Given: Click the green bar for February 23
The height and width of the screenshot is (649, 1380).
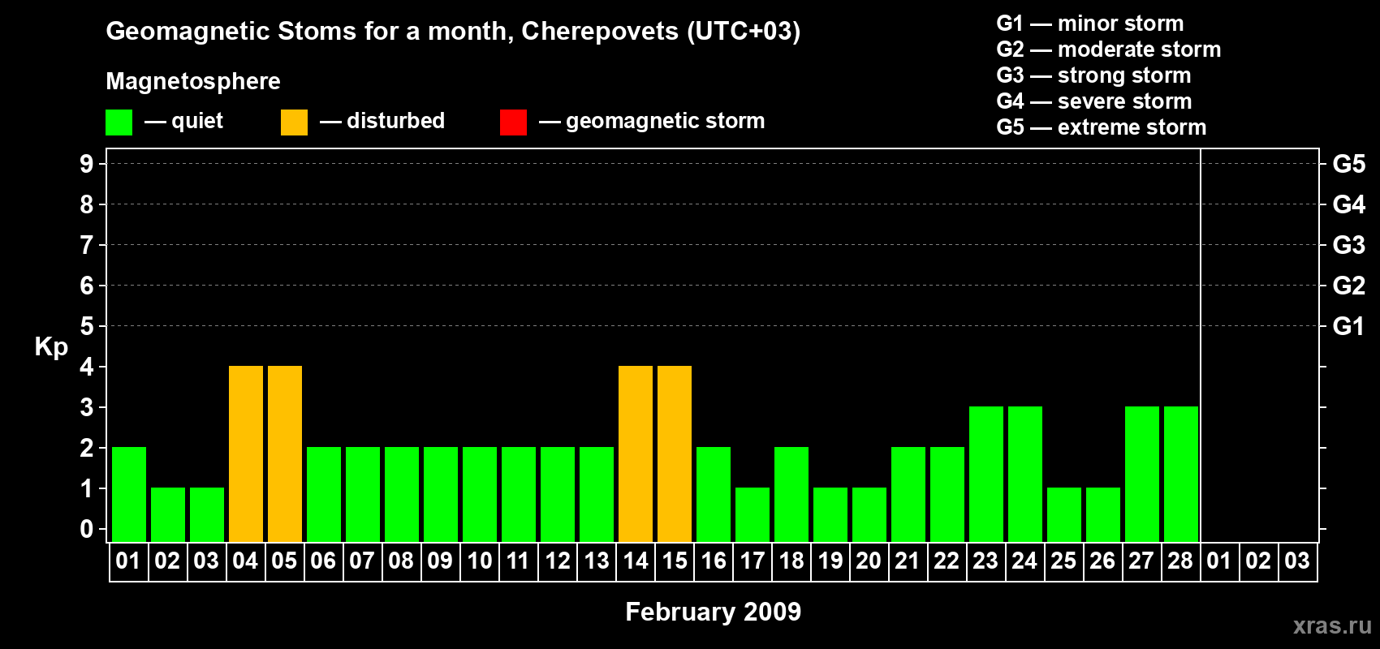Looking at the screenshot, I should (x=986, y=474).
